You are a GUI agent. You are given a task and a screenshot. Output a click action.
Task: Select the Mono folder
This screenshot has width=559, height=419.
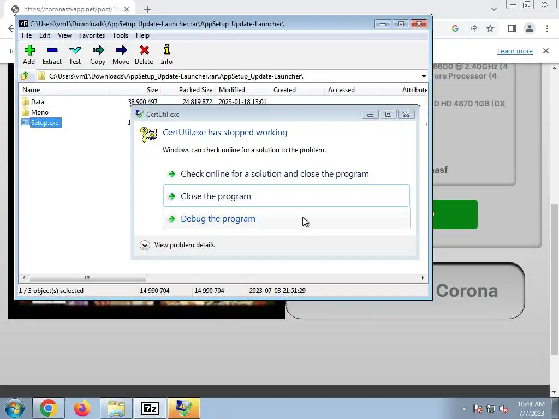[39, 112]
